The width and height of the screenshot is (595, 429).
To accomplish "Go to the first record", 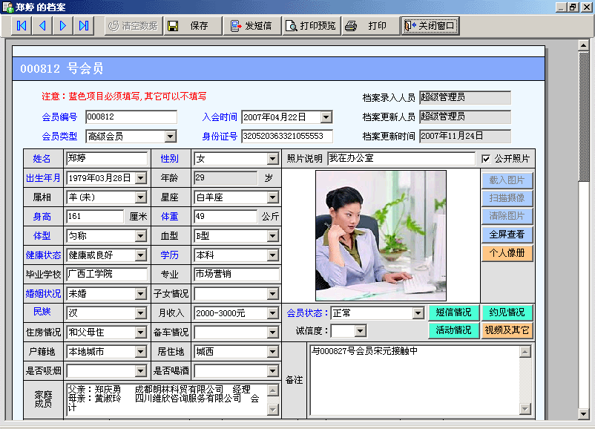I will [x=22, y=26].
